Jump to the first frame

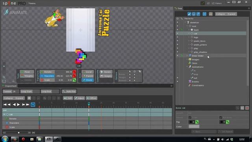5,105
